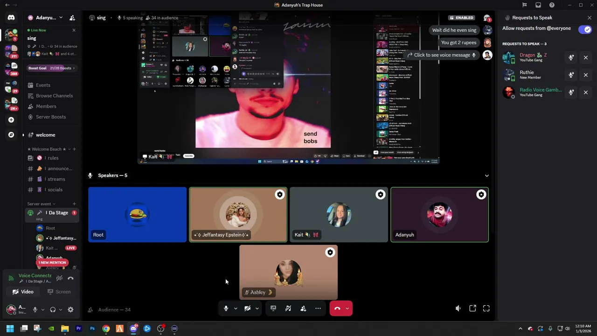Open the socials channel
The image size is (597, 336).
point(51,190)
